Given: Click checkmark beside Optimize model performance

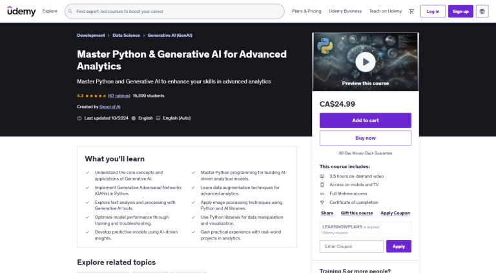Looking at the screenshot, I should pyautogui.click(x=87, y=217).
